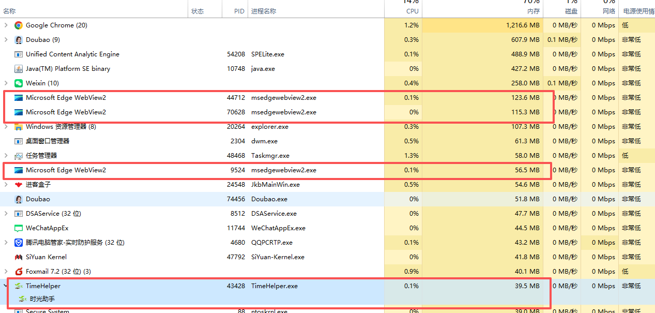Click the Weixin green chat icon
The height and width of the screenshot is (313, 655).
click(x=19, y=83)
